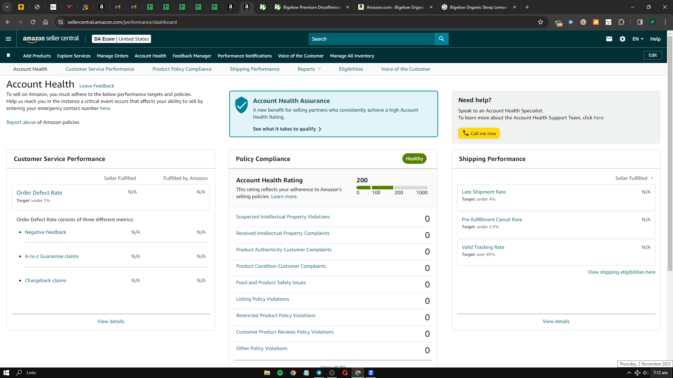The height and width of the screenshot is (378, 673).
Task: Click the search magnifier button
Action: tap(441, 39)
